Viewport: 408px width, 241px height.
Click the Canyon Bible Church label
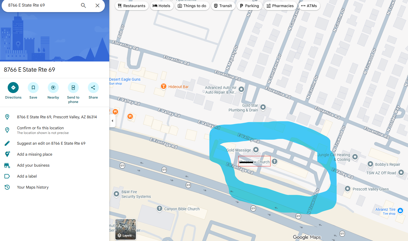(x=182, y=209)
